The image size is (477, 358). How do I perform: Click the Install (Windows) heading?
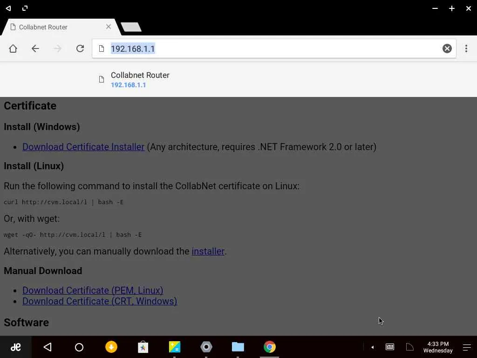[x=42, y=127]
